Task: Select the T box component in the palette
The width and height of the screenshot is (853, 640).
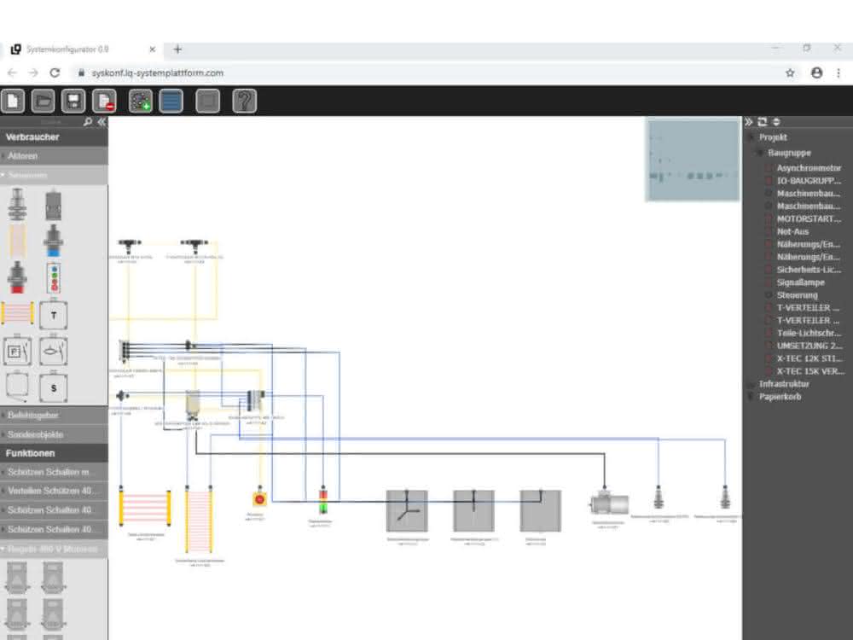Action: coord(53,315)
